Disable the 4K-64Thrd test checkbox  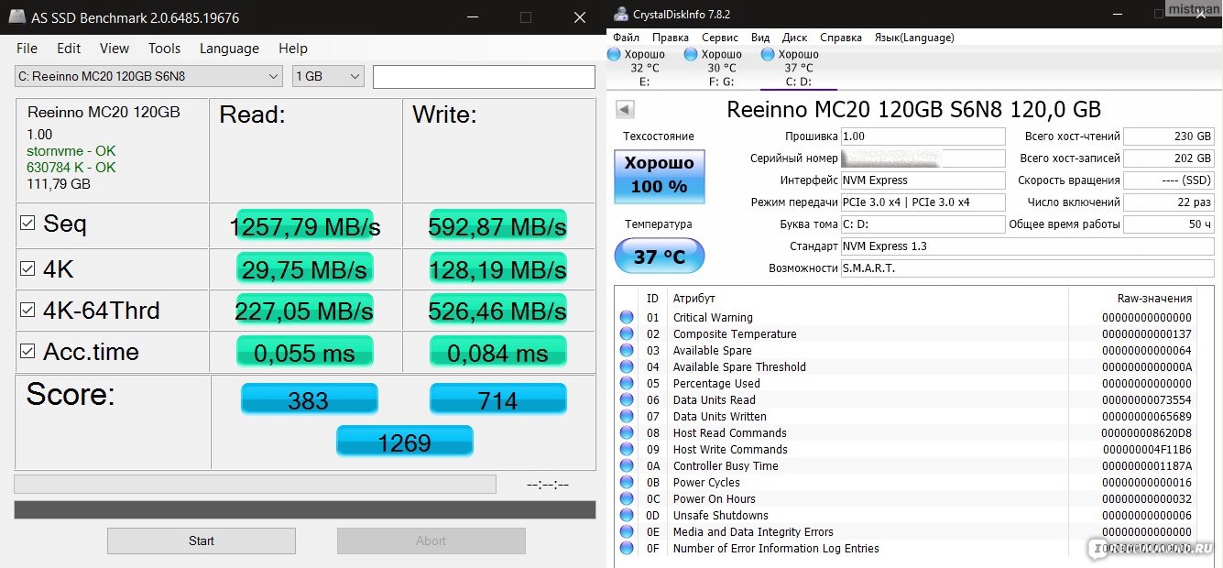point(27,311)
